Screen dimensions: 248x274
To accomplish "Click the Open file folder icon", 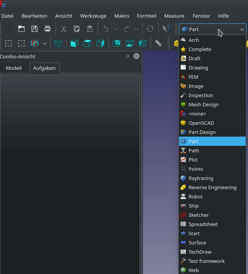I will coord(21,29).
